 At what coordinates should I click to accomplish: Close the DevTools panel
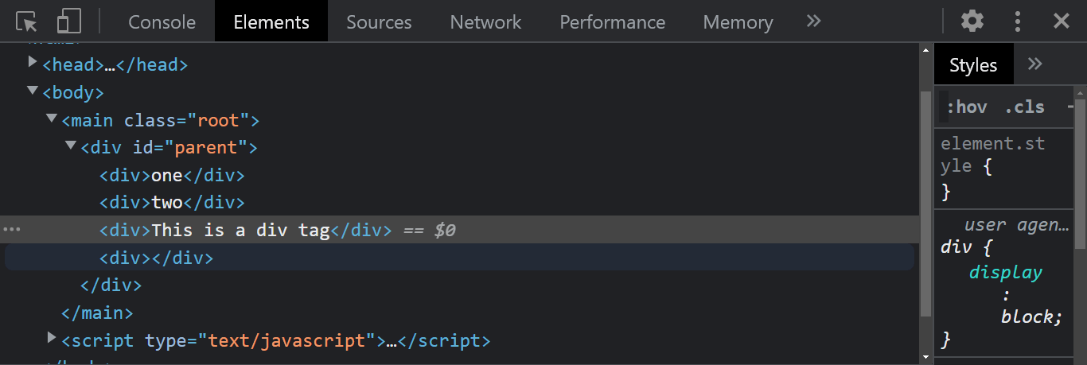click(1062, 21)
